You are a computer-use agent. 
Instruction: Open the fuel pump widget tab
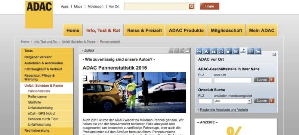(228, 51)
